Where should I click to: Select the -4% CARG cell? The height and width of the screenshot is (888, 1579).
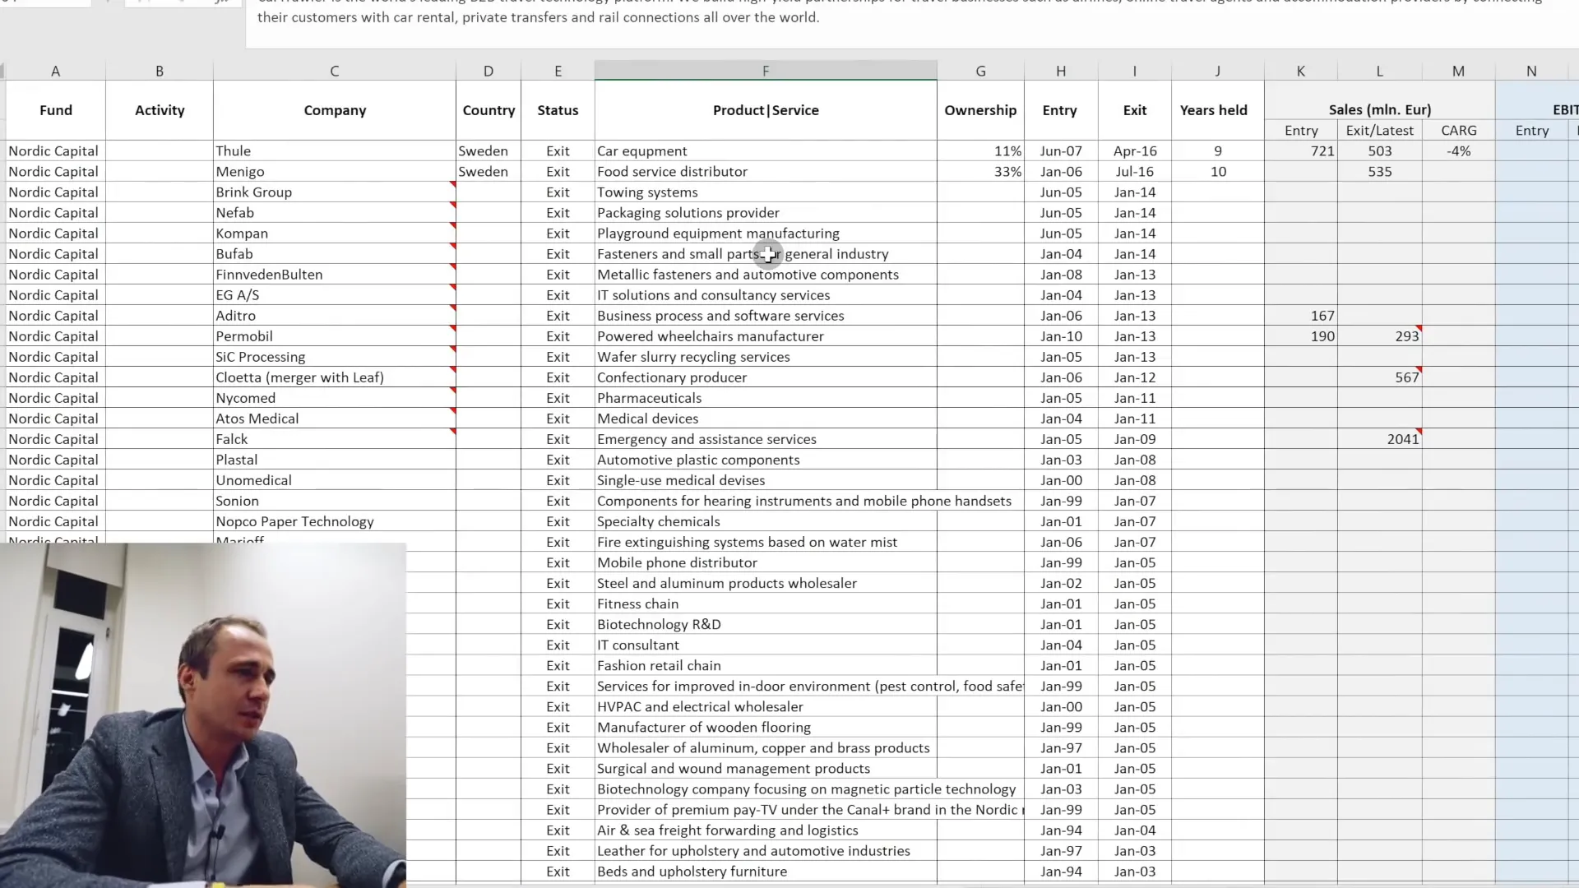tap(1458, 151)
